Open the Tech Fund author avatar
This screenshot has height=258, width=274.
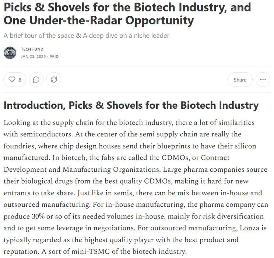tap(10, 53)
